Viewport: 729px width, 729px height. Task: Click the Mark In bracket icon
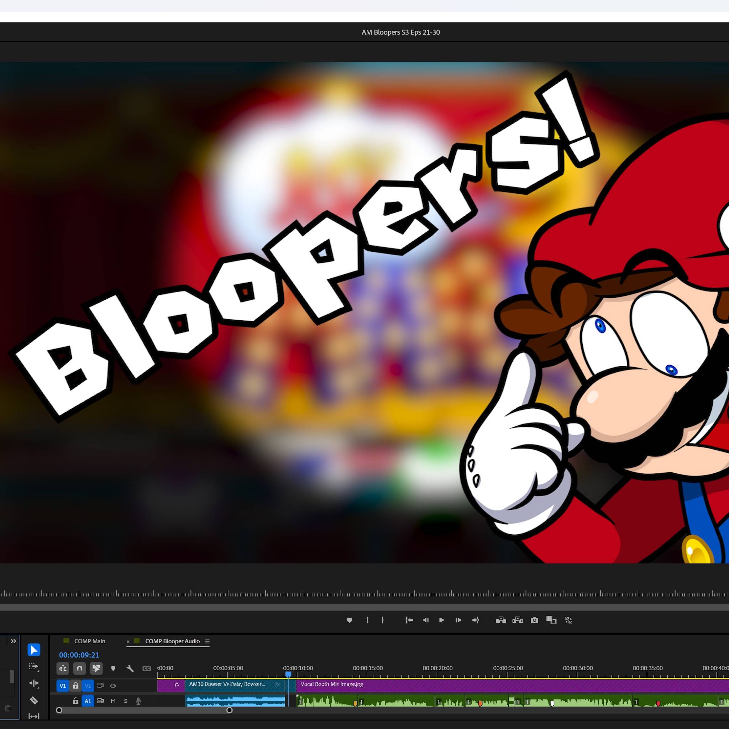click(x=367, y=620)
